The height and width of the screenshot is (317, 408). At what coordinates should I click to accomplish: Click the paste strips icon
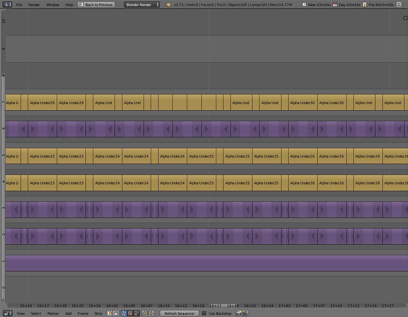pos(151,313)
